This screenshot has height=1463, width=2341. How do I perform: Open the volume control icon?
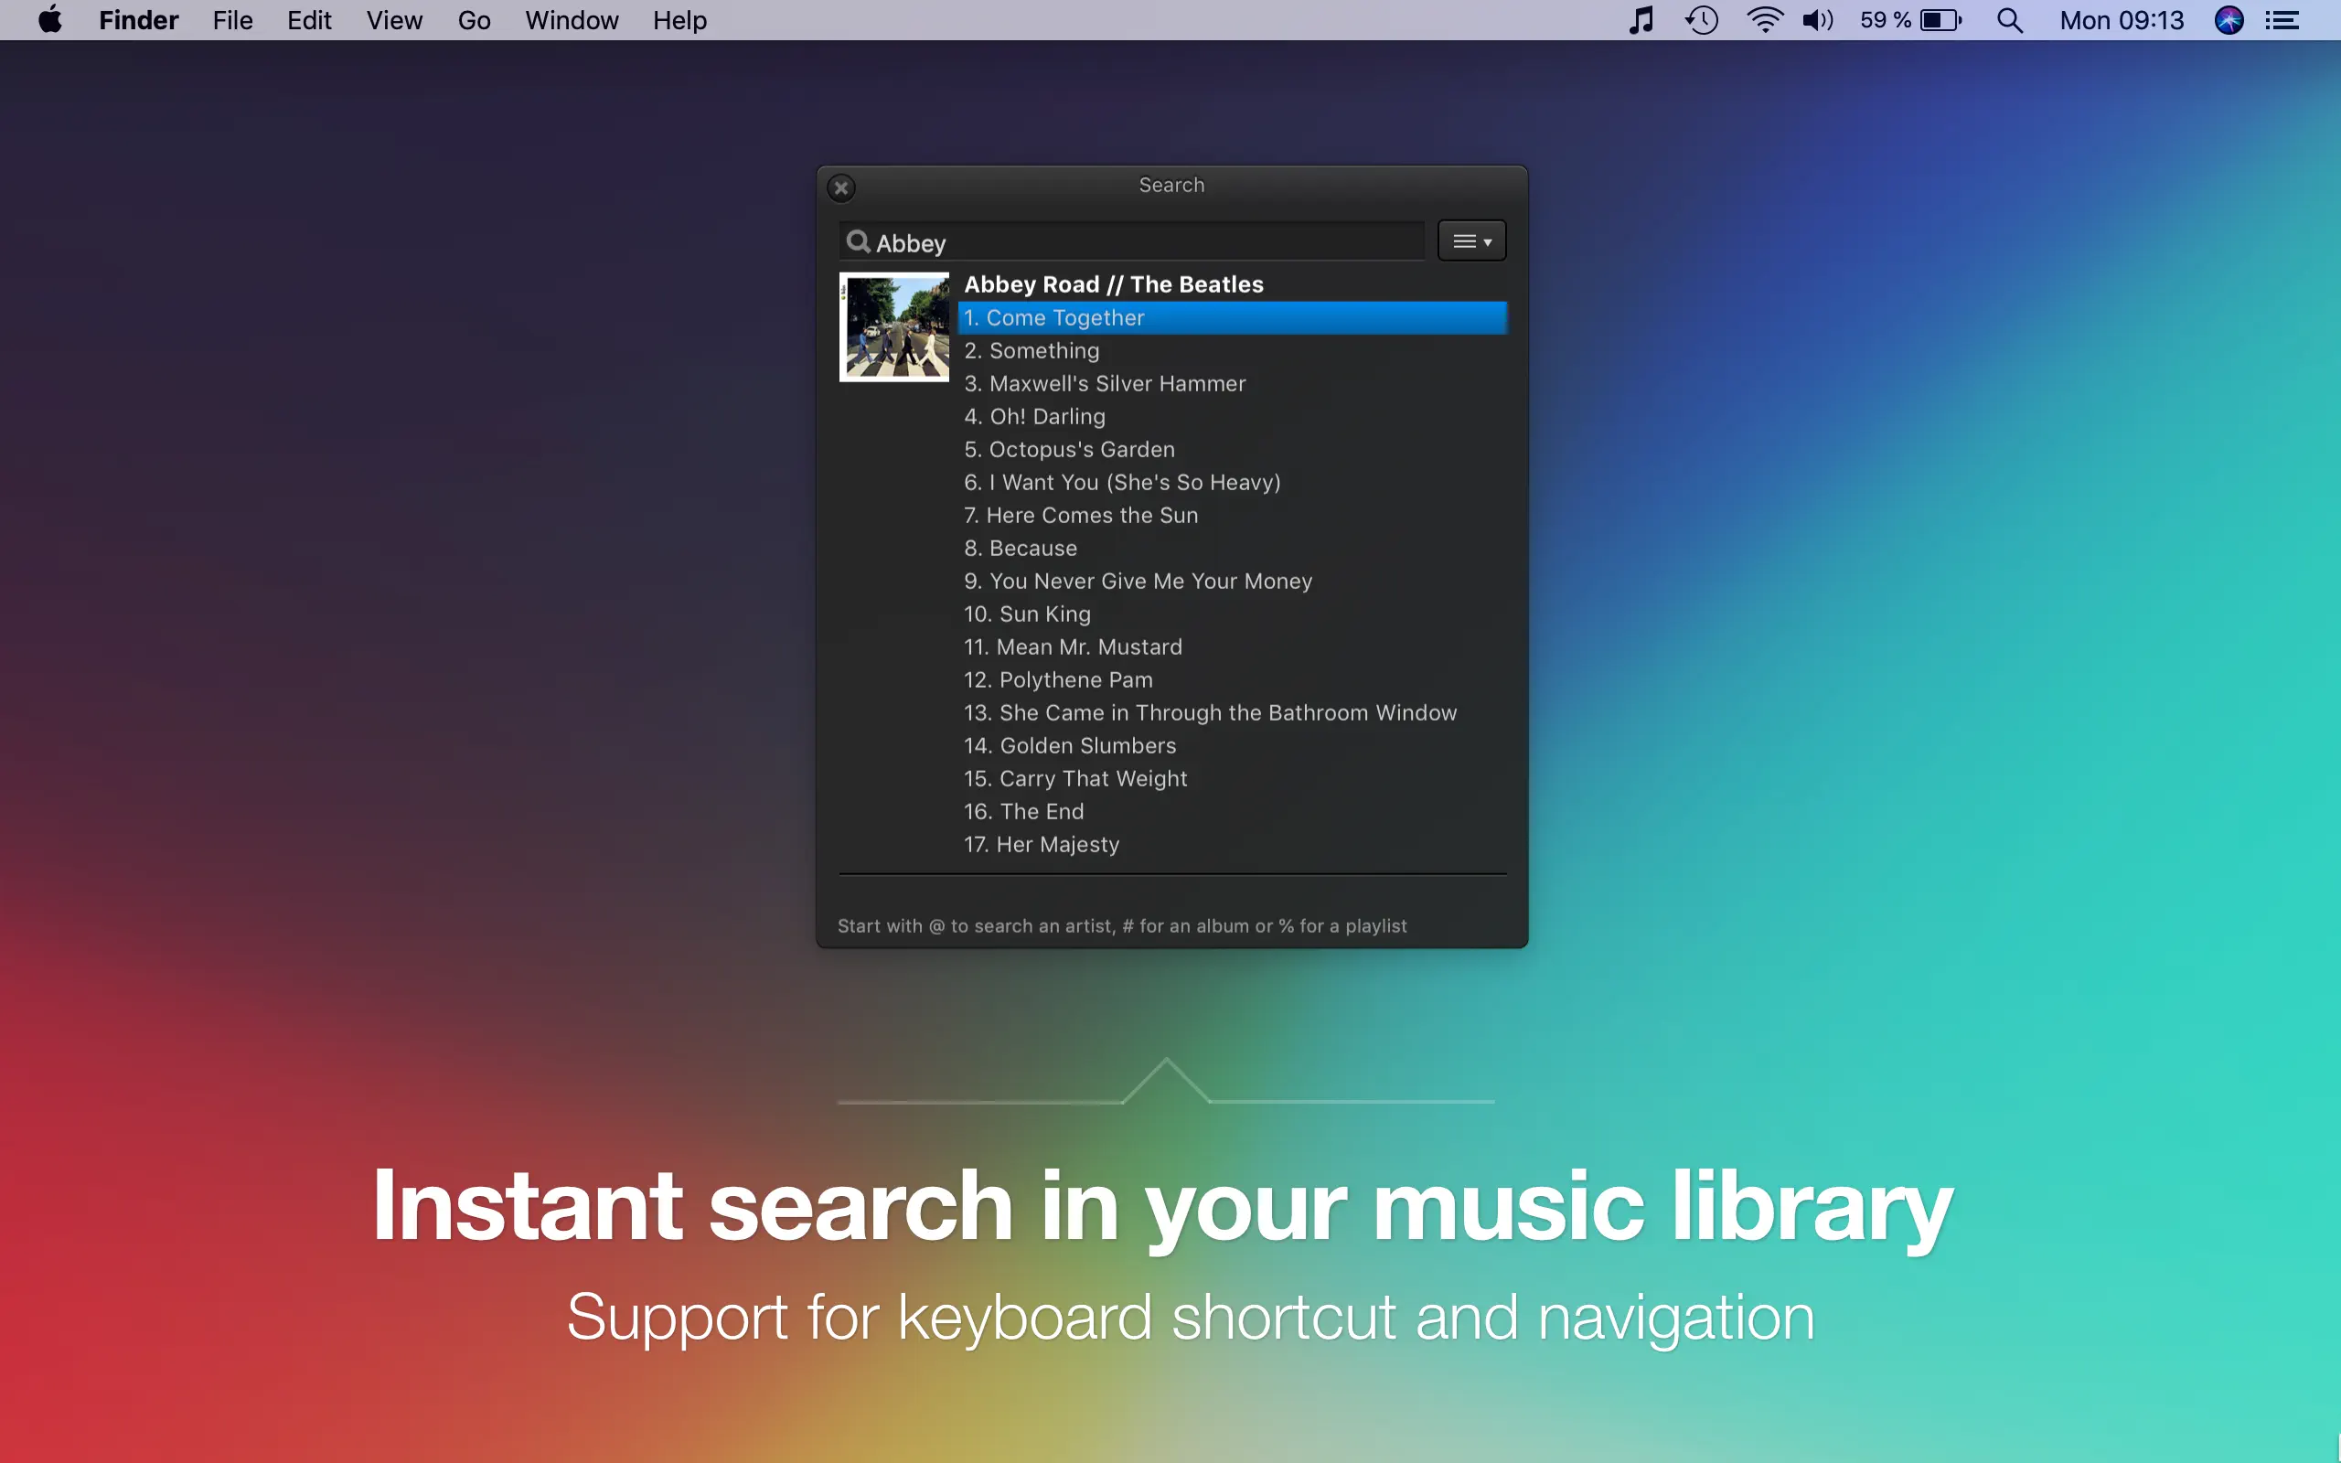click(x=1818, y=20)
